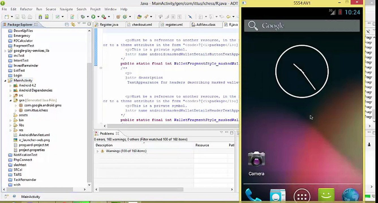Click the Debug bug icon in toolbar
Image resolution: width=378 pixels, height=203 pixels.
coord(83,17)
